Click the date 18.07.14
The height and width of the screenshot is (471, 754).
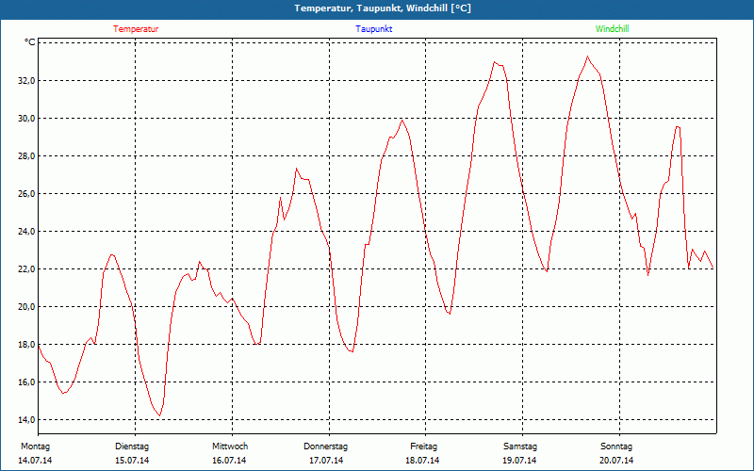point(422,461)
